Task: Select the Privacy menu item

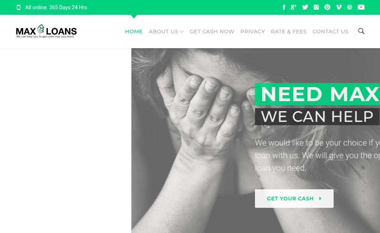Action: [x=252, y=31]
